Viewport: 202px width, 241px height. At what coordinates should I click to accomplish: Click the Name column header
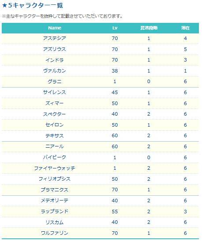[x=55, y=28]
